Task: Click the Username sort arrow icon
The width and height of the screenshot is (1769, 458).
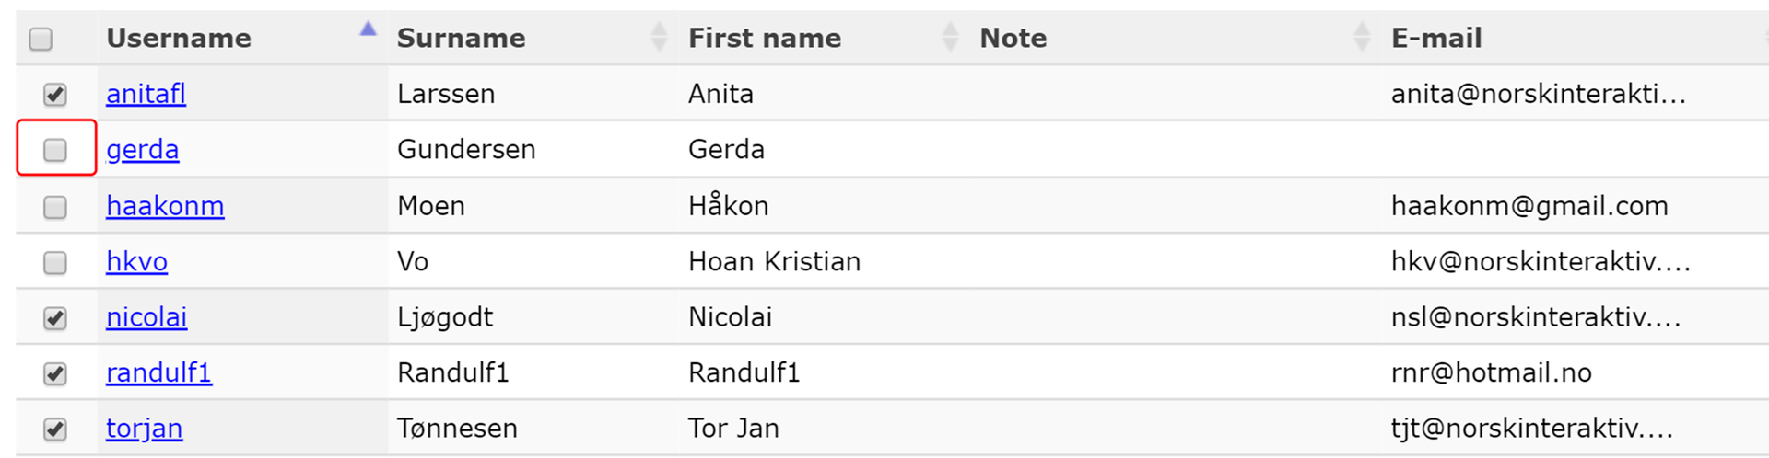Action: point(369,29)
